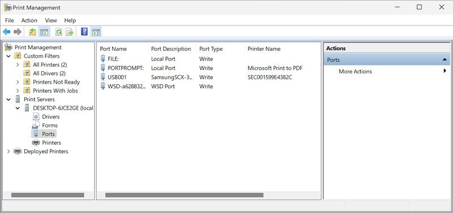Open the View menu
Image resolution: width=453 pixels, height=213 pixels.
[51, 20]
